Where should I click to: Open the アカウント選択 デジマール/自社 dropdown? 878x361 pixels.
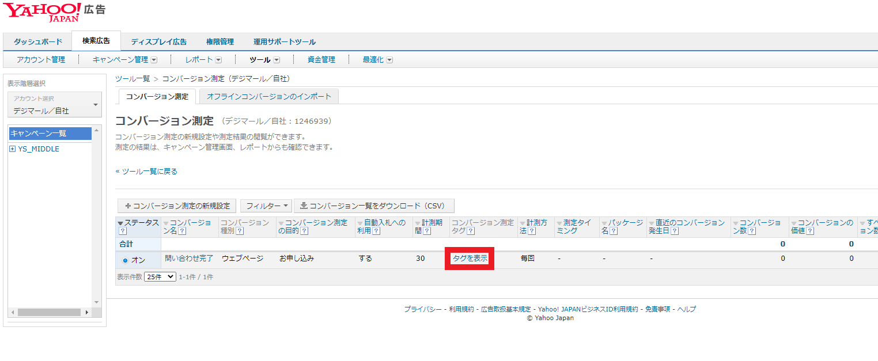click(x=54, y=105)
